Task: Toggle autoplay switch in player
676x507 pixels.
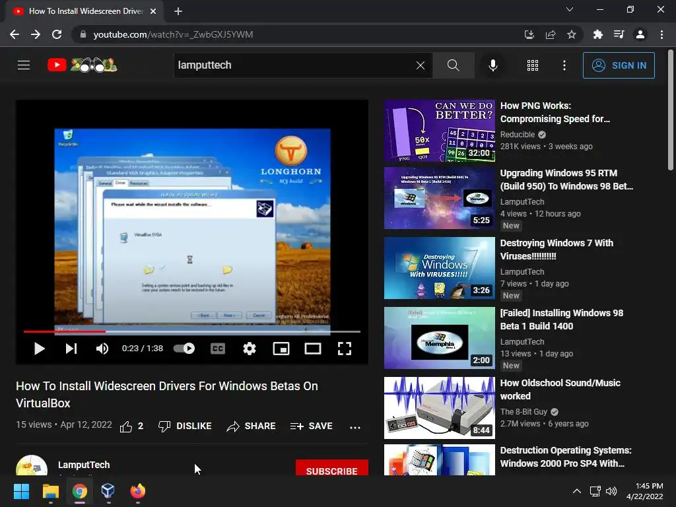Action: (x=184, y=349)
